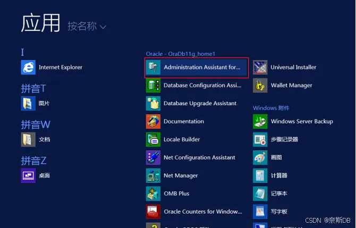
Task: Click the 拼音Z group header
Action: click(x=33, y=161)
